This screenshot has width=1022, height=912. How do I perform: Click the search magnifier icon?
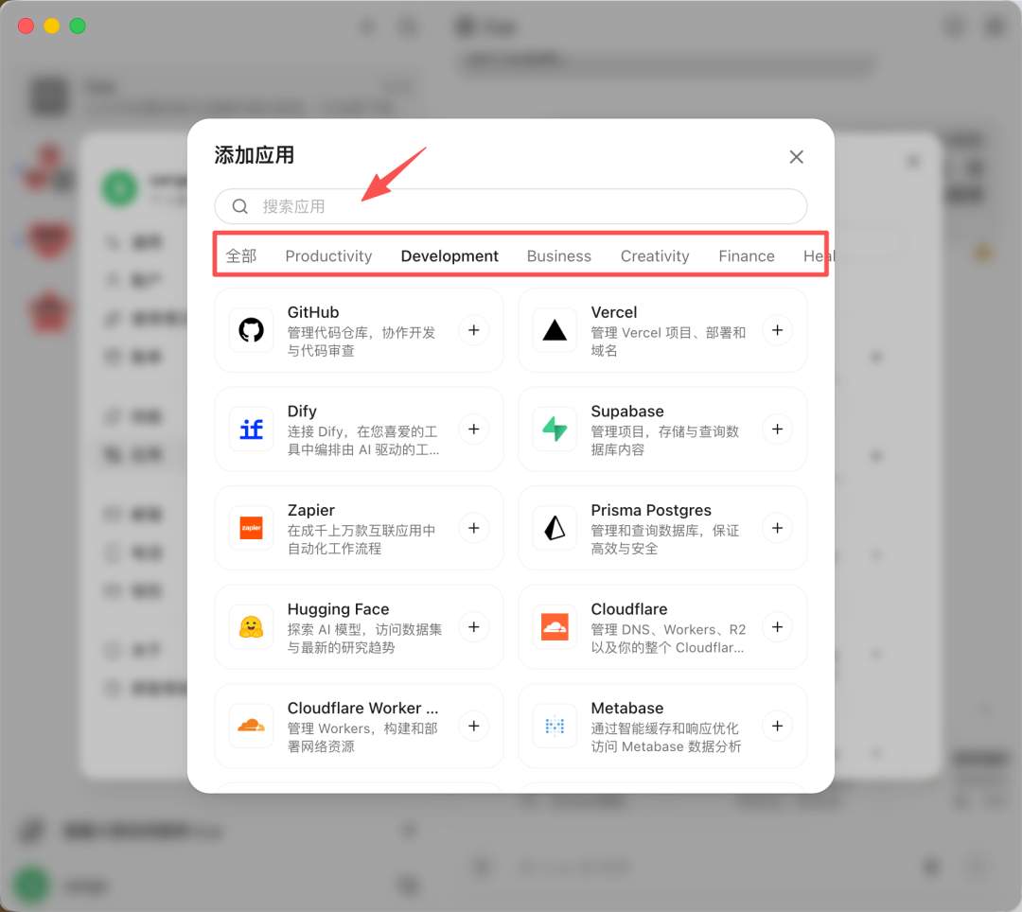(x=239, y=206)
